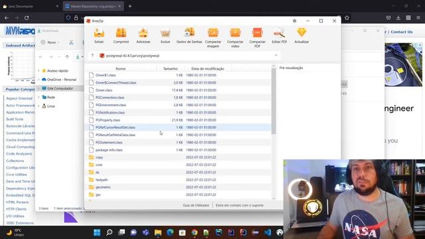Open the Windows Start menu
Viewport: 425px width, 239px height.
(97, 232)
